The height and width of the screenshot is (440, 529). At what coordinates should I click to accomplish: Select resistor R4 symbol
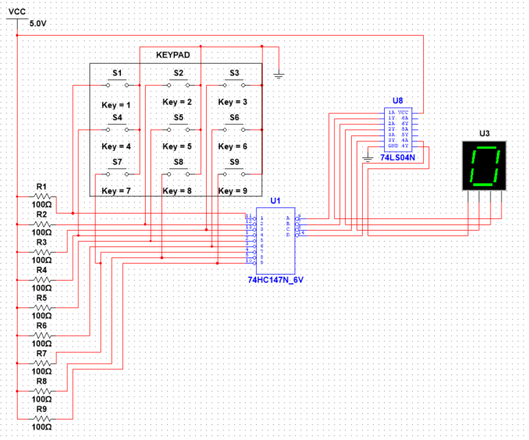click(42, 280)
